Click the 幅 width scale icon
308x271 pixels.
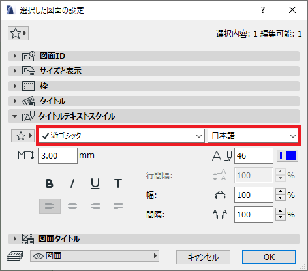[220, 195]
